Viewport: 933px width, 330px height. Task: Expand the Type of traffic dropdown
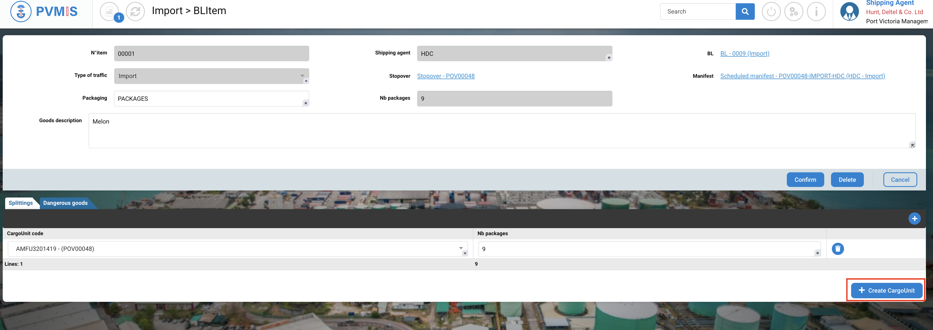302,76
